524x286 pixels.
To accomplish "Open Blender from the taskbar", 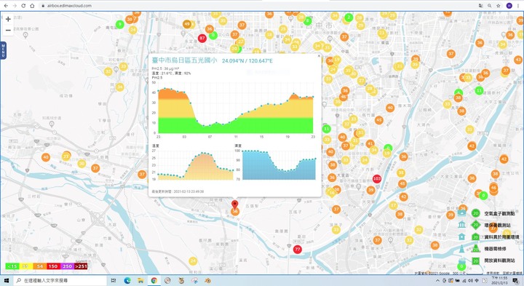I will tap(208, 281).
